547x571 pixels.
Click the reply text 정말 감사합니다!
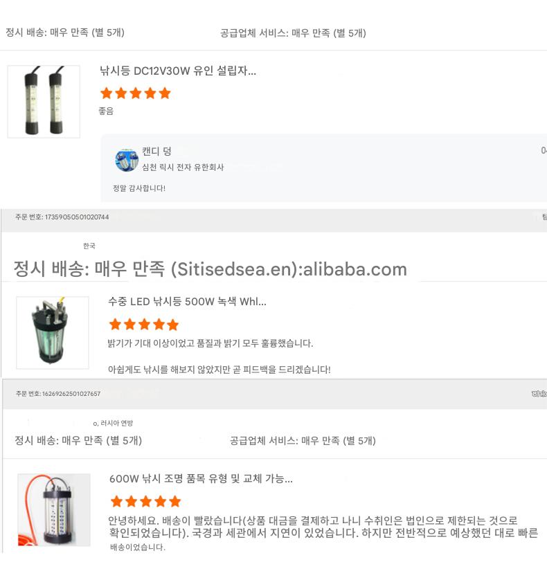pos(139,188)
